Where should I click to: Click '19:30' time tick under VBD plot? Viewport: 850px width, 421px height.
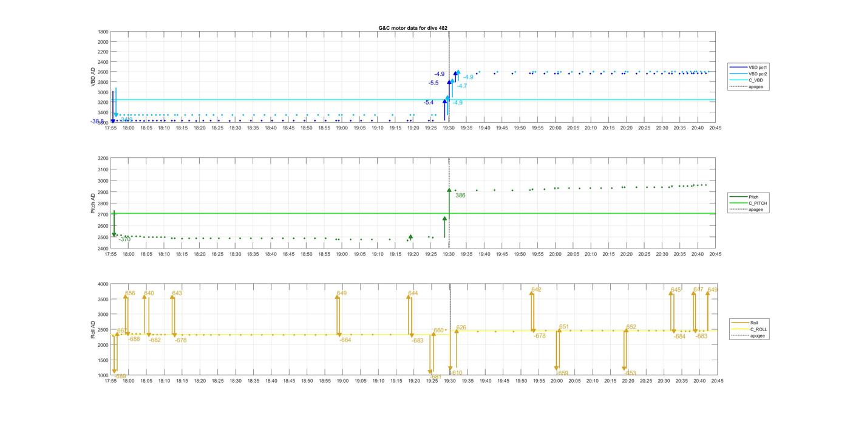point(448,128)
